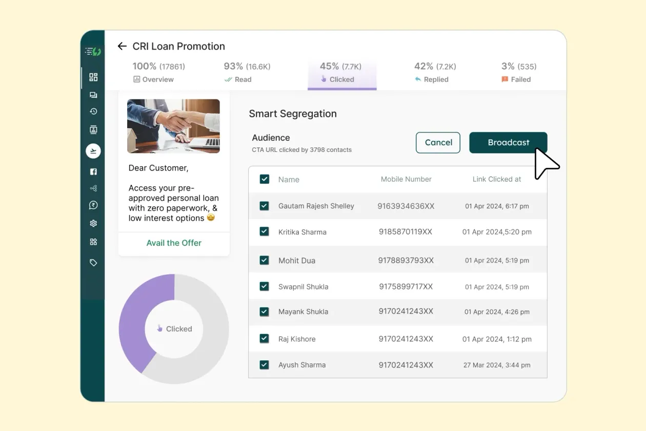This screenshot has height=431, width=646.
Task: Deselect Mohit Dua from the audience list
Action: pos(264,260)
